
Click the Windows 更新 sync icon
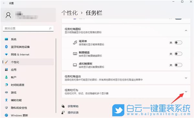point(6,115)
